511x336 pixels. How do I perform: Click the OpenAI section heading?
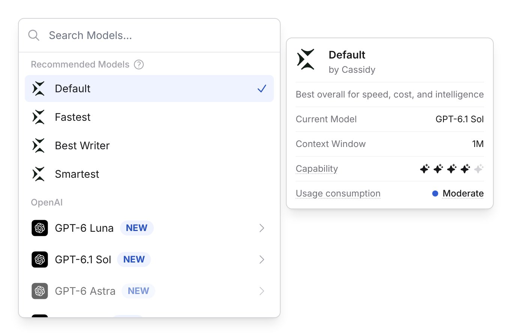[47, 202]
